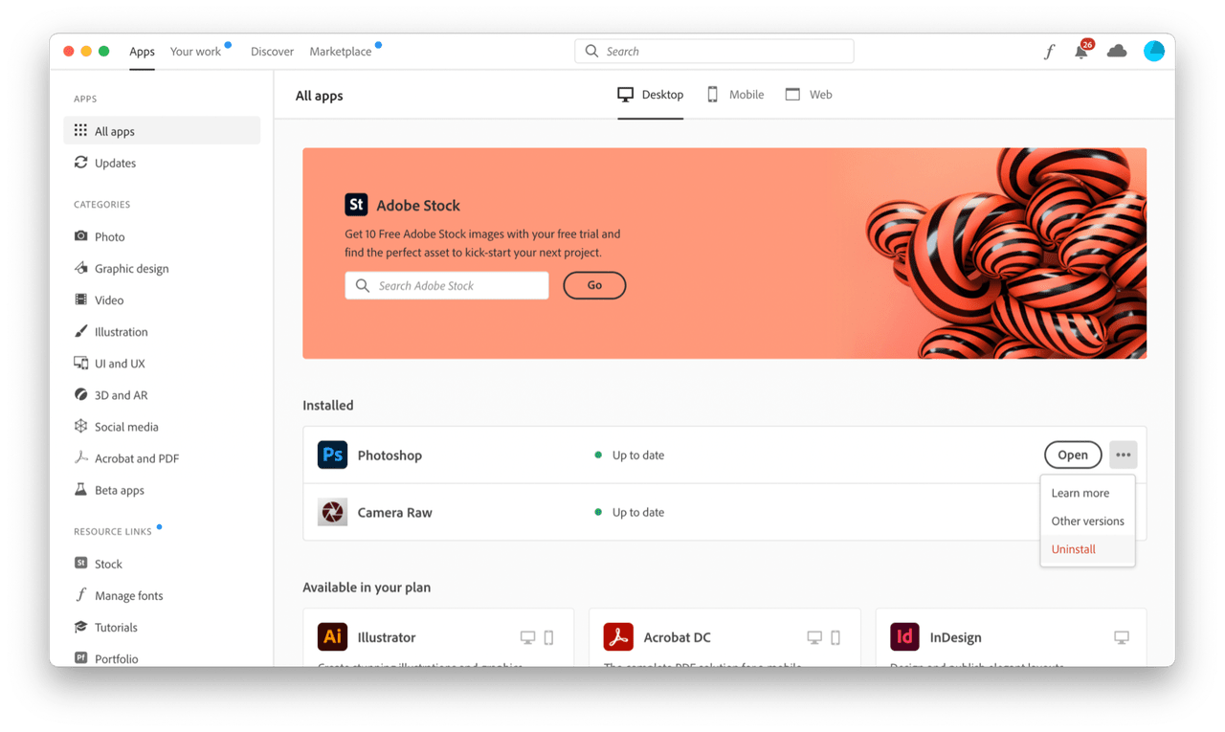Click the UI and UX icon

click(80, 363)
